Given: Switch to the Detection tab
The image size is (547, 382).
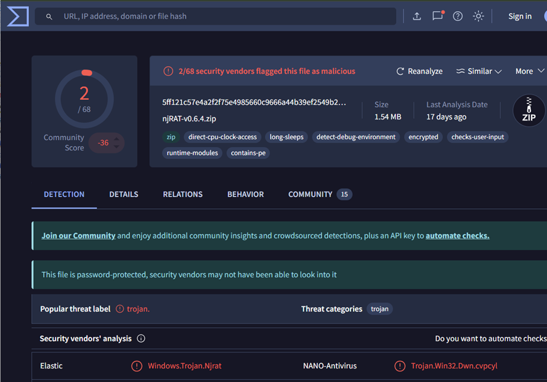Looking at the screenshot, I should pos(64,194).
